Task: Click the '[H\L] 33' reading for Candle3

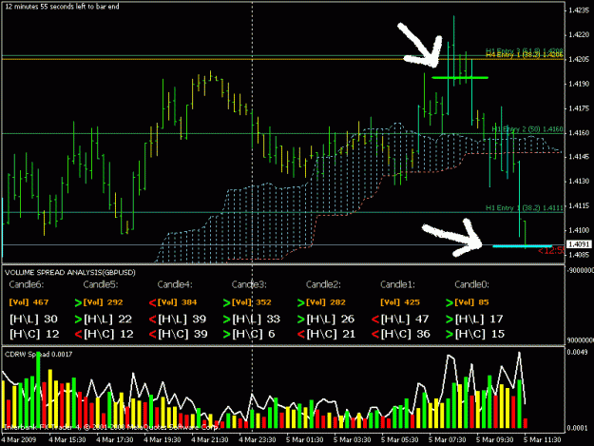Action: pos(257,320)
